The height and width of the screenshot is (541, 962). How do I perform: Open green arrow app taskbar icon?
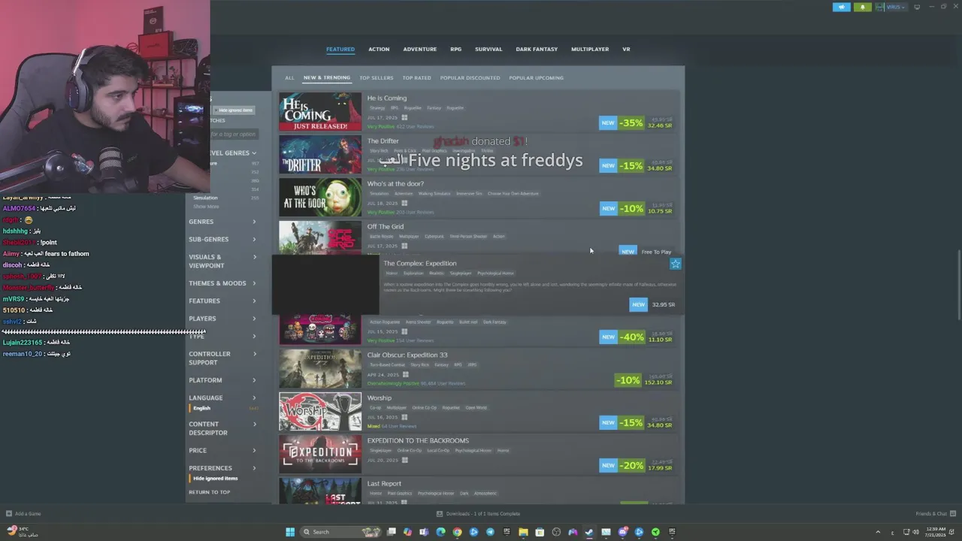coord(655,532)
